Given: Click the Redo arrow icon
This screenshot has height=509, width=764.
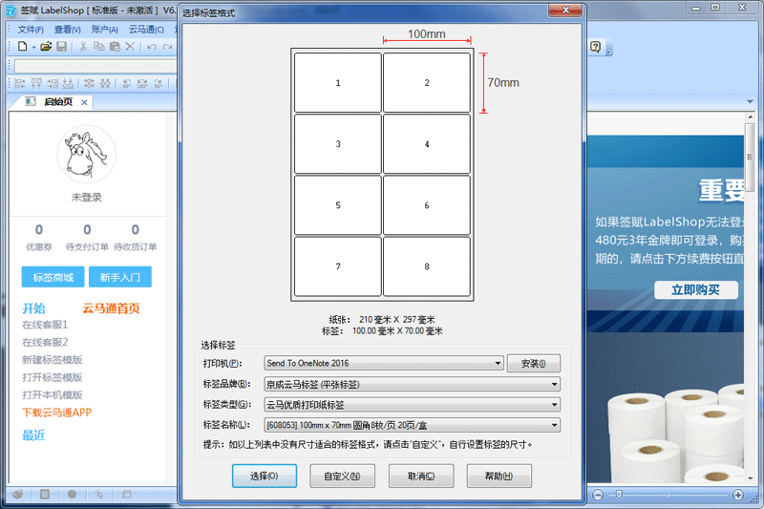Looking at the screenshot, I should click(x=168, y=47).
